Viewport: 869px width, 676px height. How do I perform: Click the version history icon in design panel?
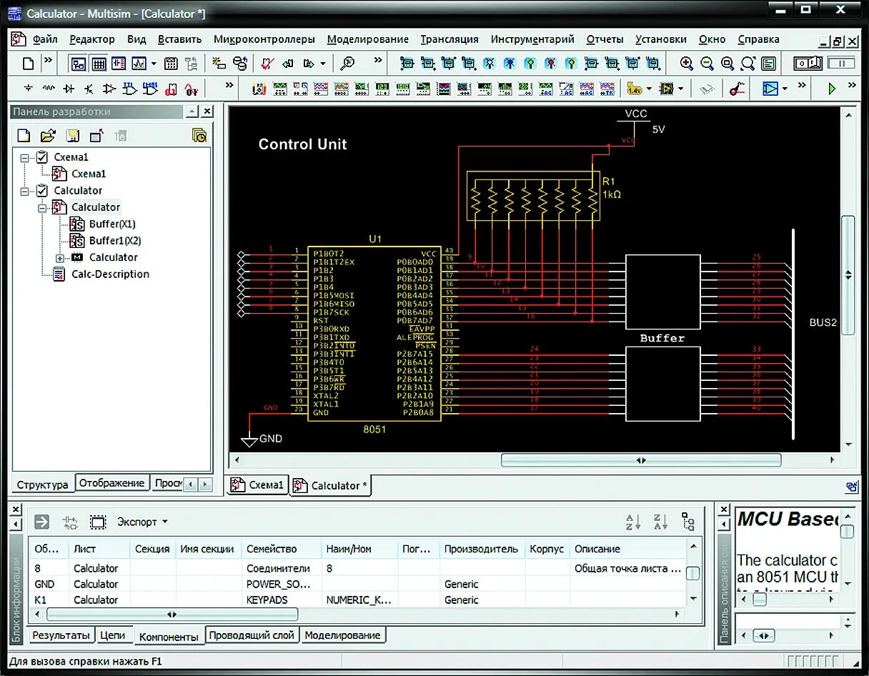pyautogui.click(x=199, y=136)
